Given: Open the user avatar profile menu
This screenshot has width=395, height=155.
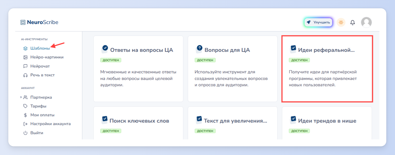Looking at the screenshot, I should click(366, 22).
